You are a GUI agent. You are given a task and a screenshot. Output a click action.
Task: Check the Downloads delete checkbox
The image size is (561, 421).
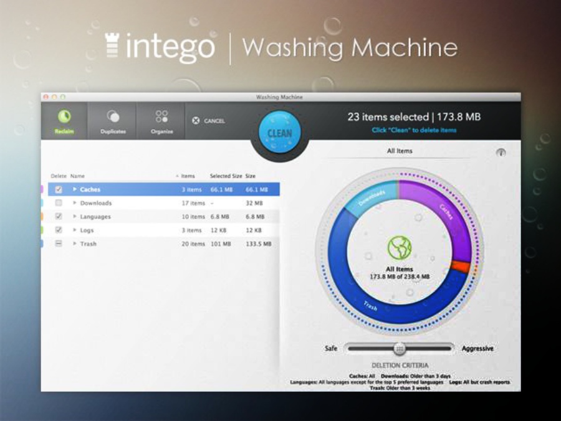(x=59, y=203)
